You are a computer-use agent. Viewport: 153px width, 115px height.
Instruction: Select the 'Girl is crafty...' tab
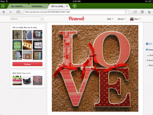coord(58,6)
